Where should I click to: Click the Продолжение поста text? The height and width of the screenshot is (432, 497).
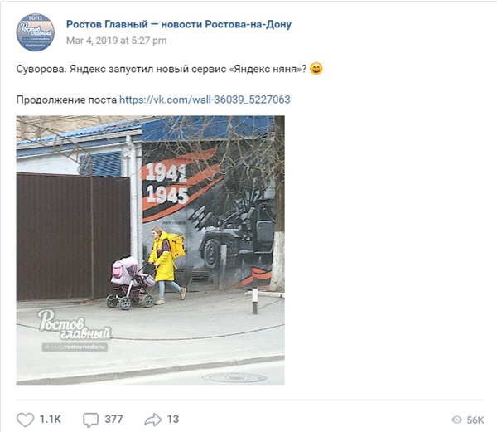pos(66,100)
